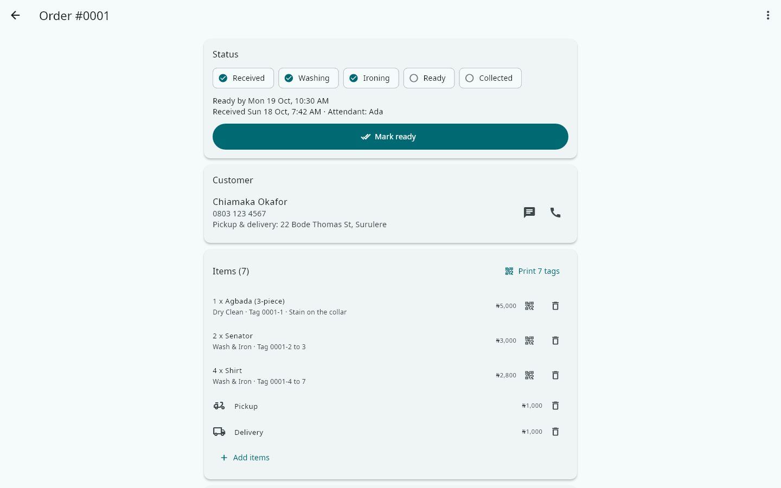
Task: Click the Delivery row label
Action: point(249,432)
